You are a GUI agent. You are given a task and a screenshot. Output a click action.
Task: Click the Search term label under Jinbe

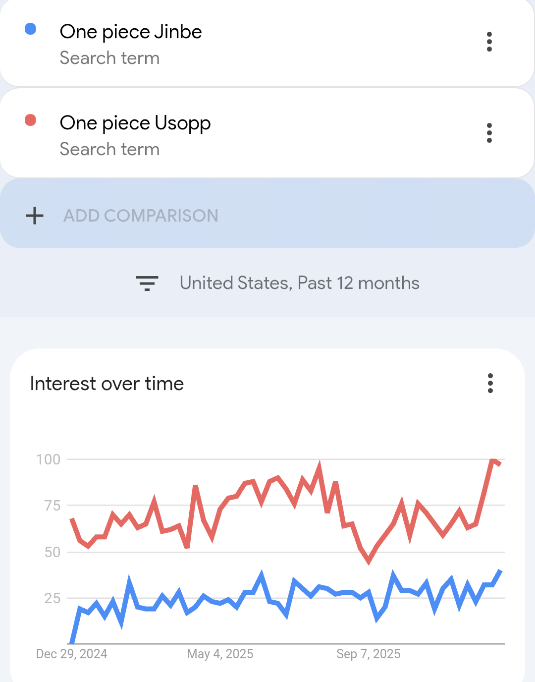109,58
